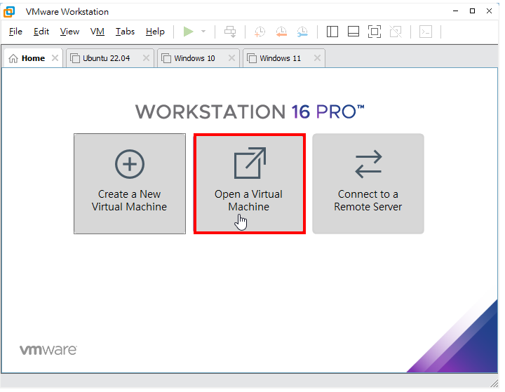The width and height of the screenshot is (505, 392).
Task: Open the Tabs menu
Action: pos(125,32)
